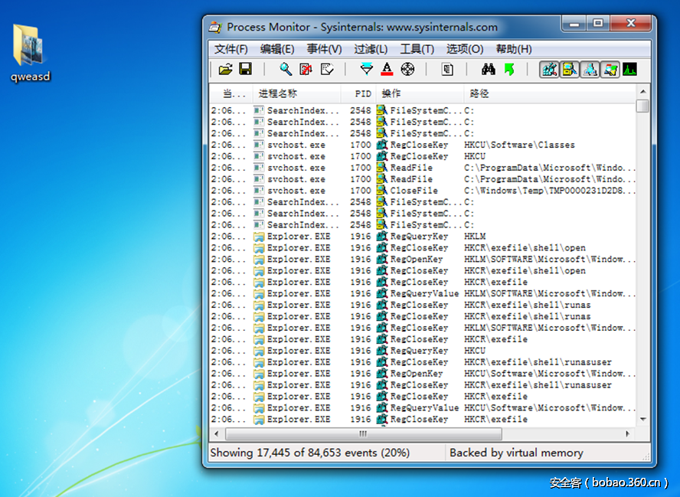Save captured events using the disk icon
The height and width of the screenshot is (497, 680).
click(245, 70)
